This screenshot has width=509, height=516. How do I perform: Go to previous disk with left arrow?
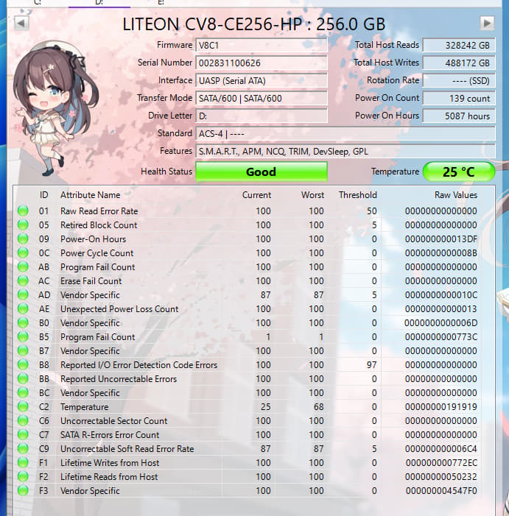coord(21,24)
